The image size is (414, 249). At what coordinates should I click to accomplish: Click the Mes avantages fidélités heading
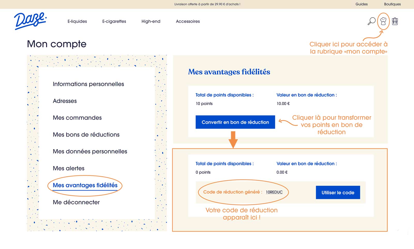229,72
